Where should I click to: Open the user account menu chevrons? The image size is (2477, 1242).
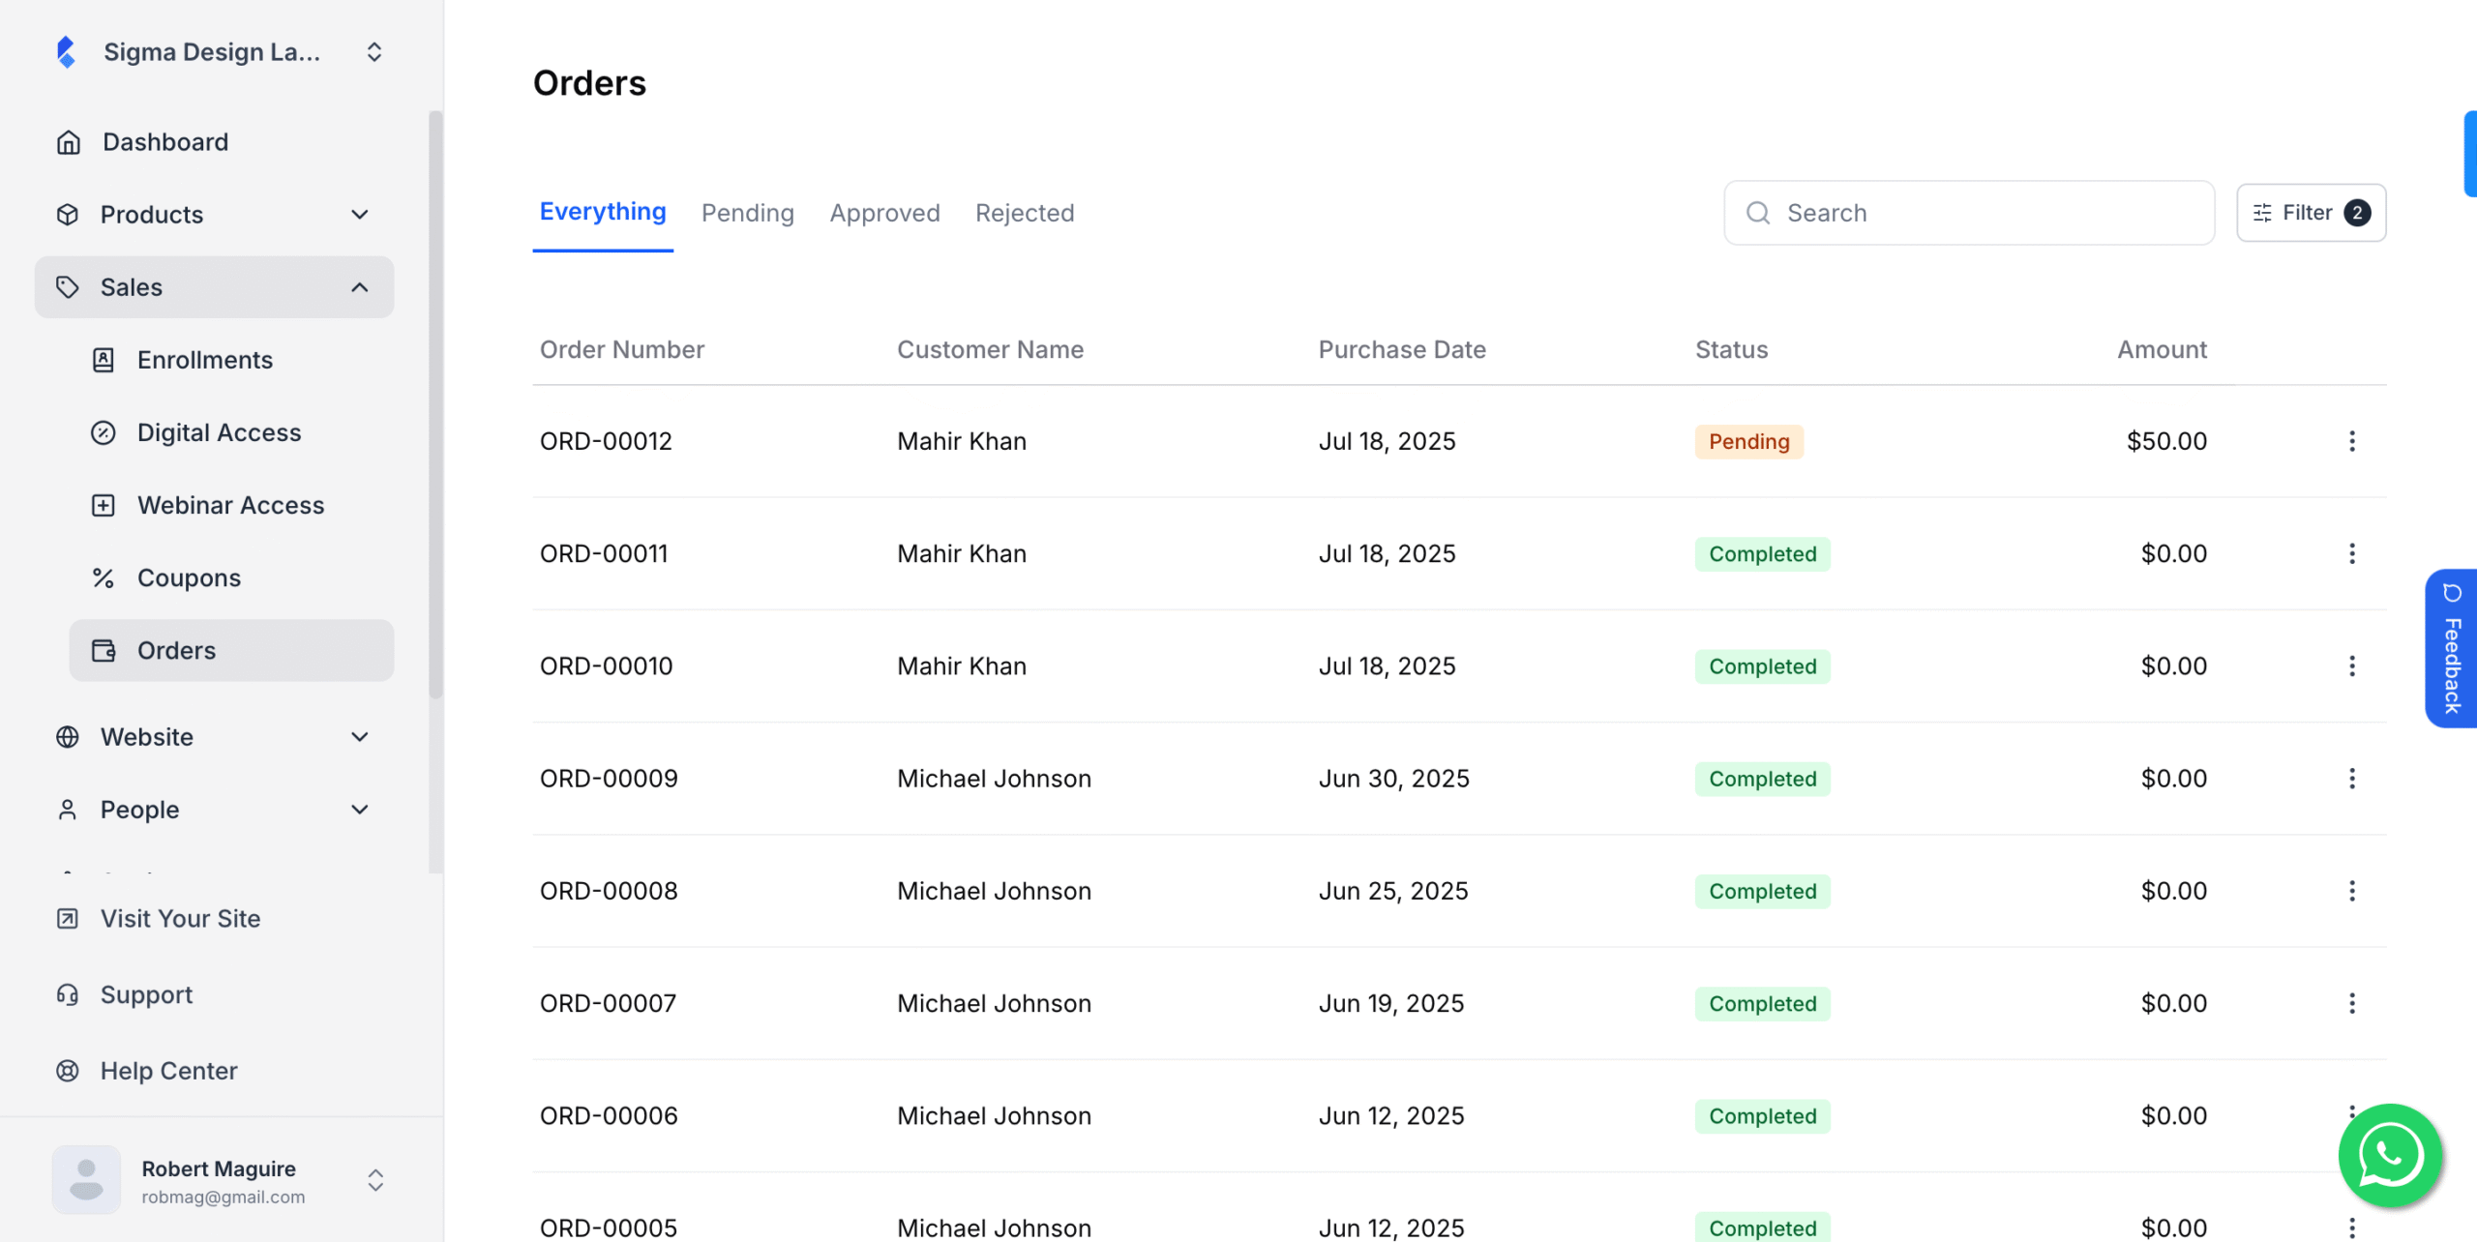(x=375, y=1180)
